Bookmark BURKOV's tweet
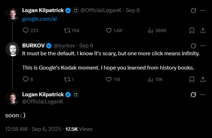Image resolution: width=212 pixels, height=138 pixels. [x=192, y=79]
